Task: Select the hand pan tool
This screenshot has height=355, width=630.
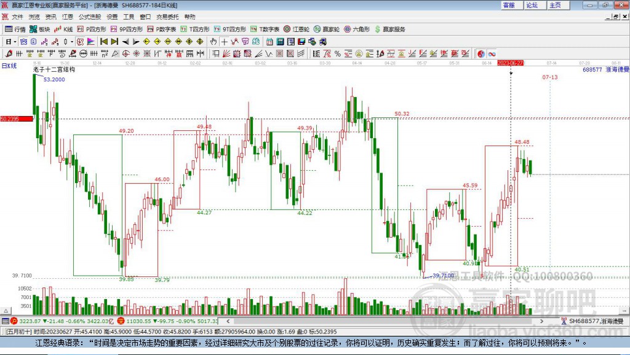Action: coord(213,42)
